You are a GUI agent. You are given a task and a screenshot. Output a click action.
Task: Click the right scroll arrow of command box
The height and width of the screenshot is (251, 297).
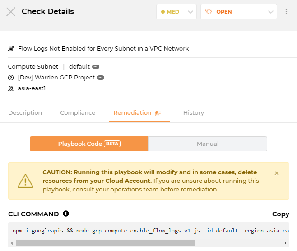286,243
